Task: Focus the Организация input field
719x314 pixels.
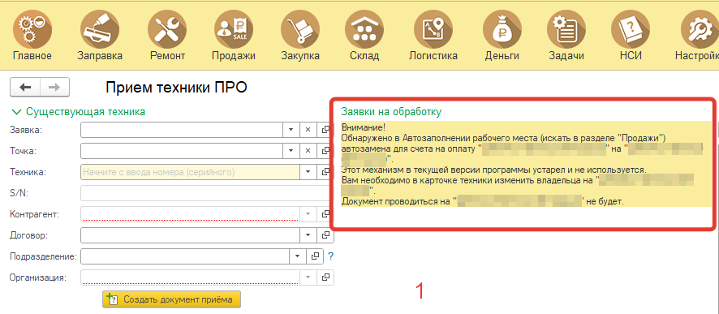Action: pos(190,277)
